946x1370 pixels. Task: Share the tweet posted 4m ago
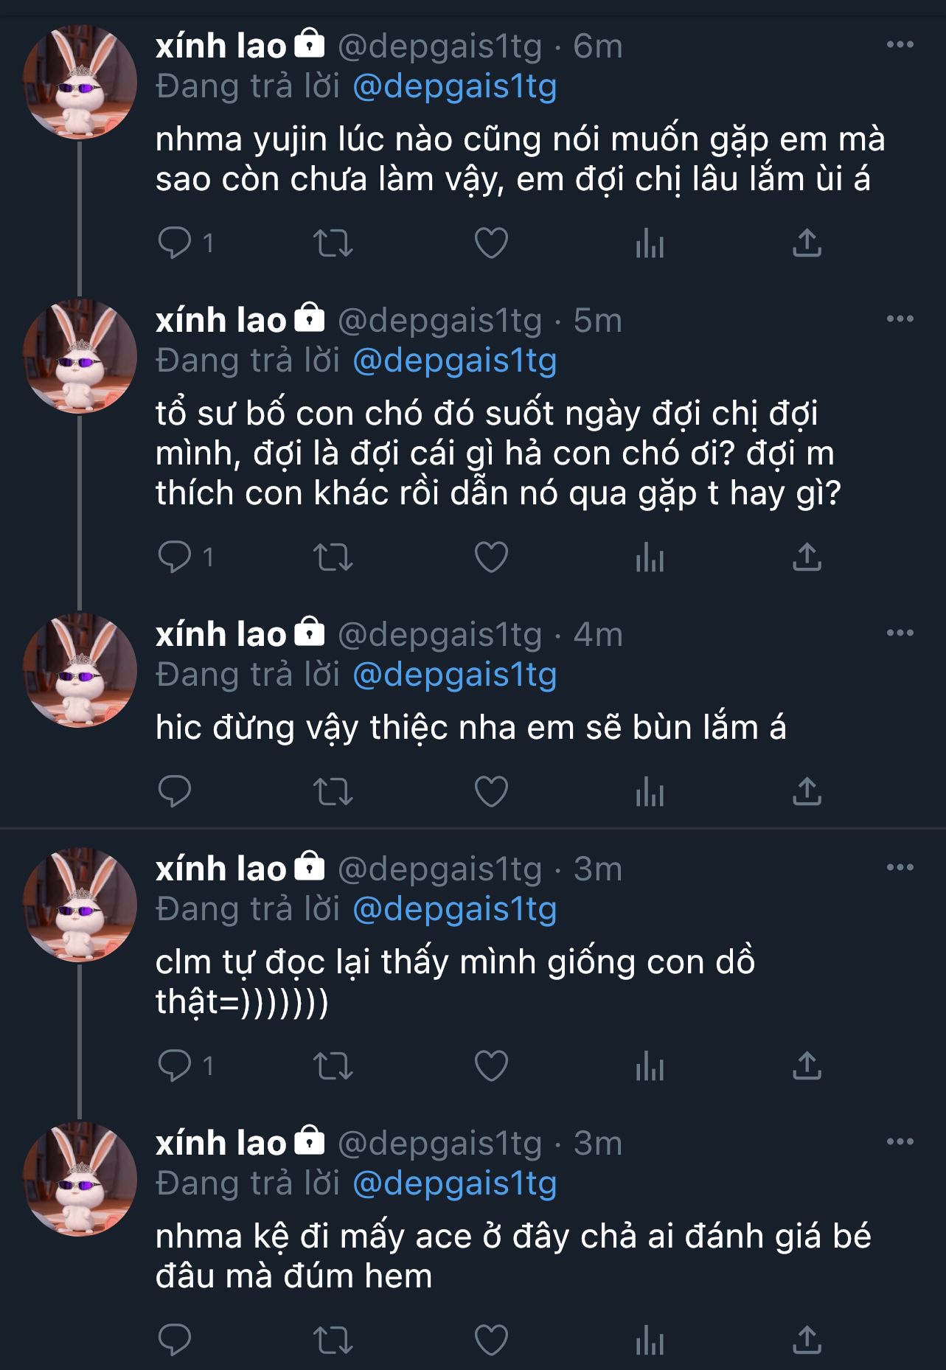click(x=807, y=791)
